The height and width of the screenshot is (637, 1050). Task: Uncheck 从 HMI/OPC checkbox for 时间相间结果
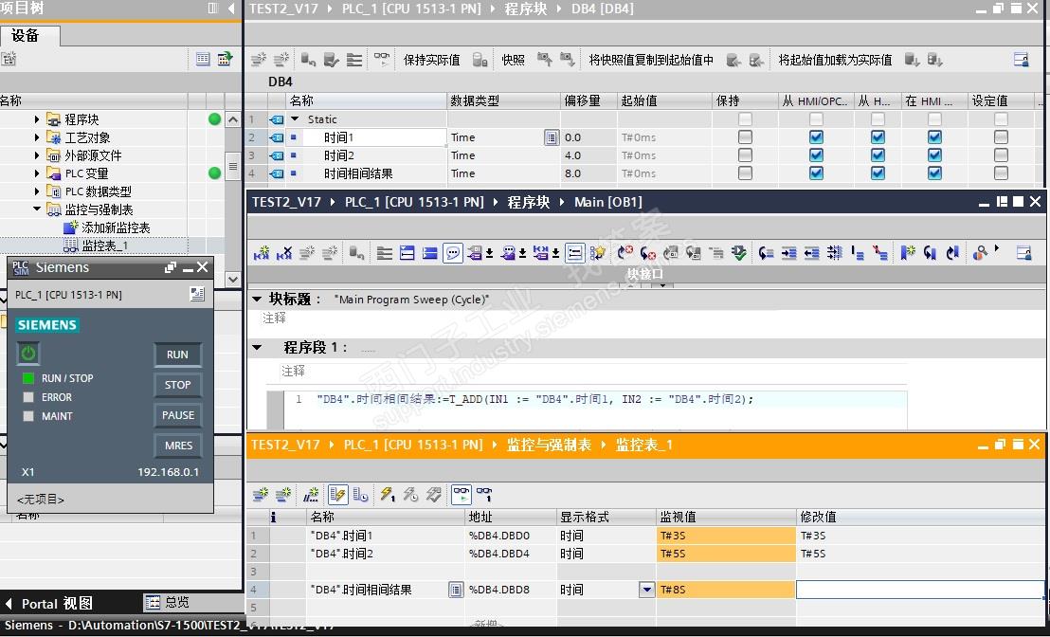816,173
